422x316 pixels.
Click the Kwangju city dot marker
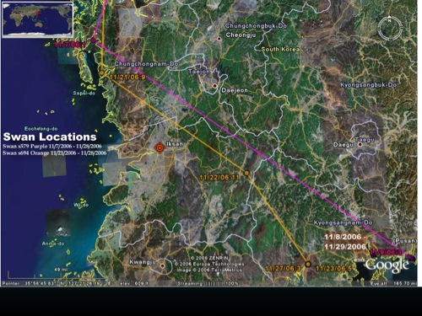162,265
